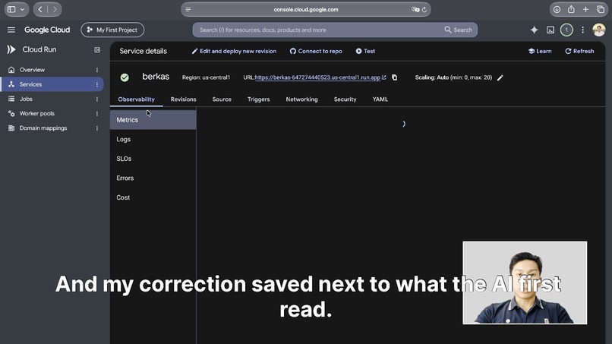Select Services in sidebar
This screenshot has width=612, height=344.
[x=52, y=84]
